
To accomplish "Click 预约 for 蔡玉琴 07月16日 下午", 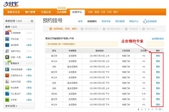I will point(158,99).
